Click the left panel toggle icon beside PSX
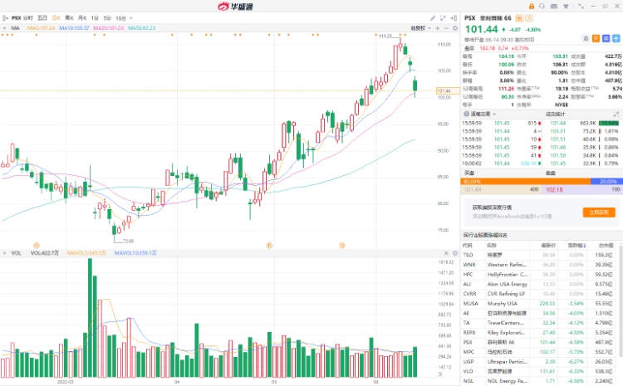 [6, 18]
